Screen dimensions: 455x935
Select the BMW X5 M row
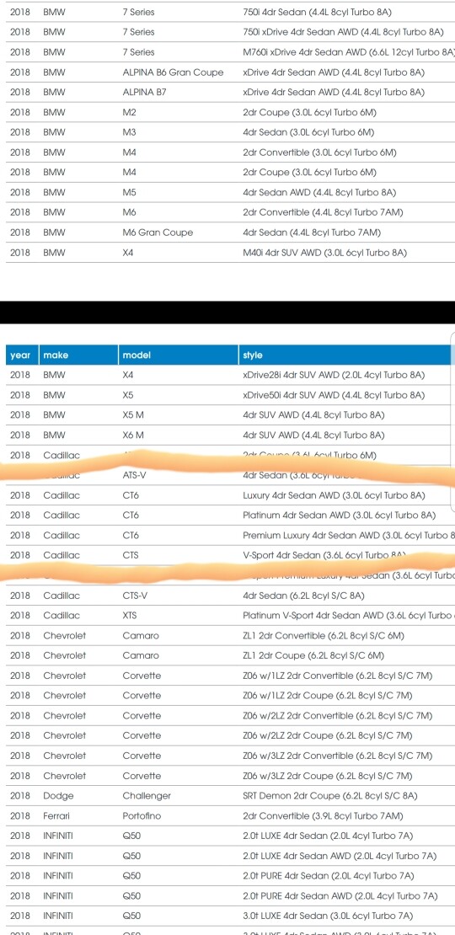click(227, 415)
